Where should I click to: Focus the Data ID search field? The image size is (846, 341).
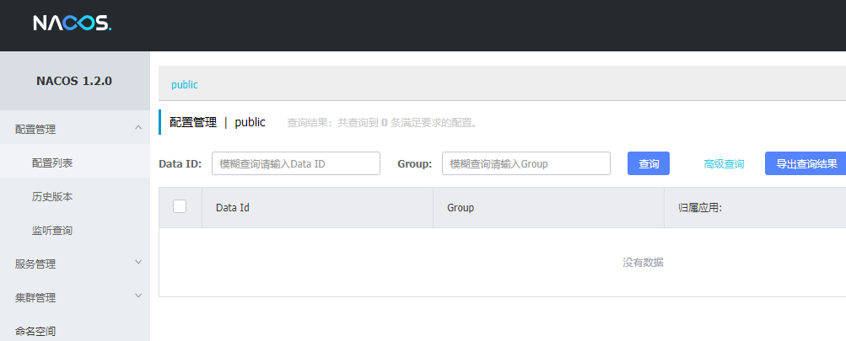coord(296,163)
